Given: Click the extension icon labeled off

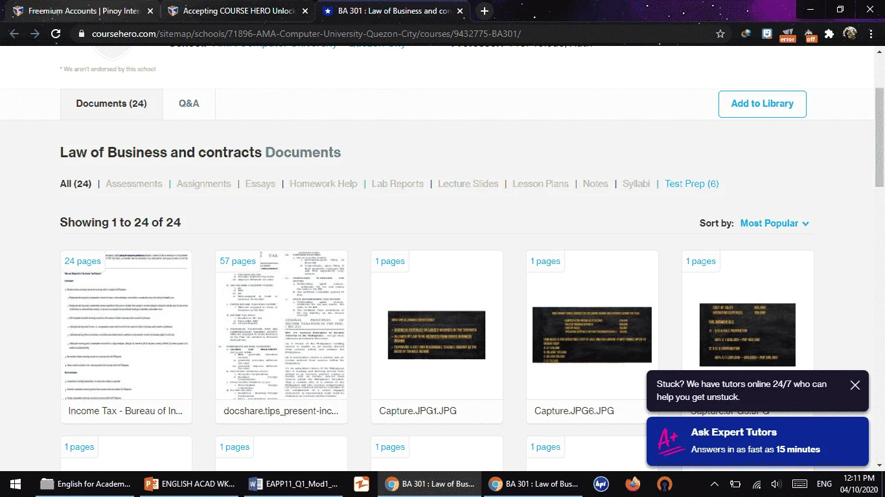Looking at the screenshot, I should coord(810,34).
